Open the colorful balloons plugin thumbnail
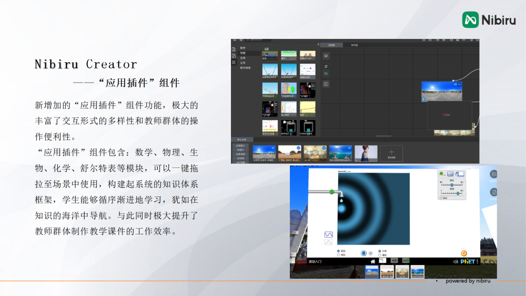 pyautogui.click(x=289, y=90)
